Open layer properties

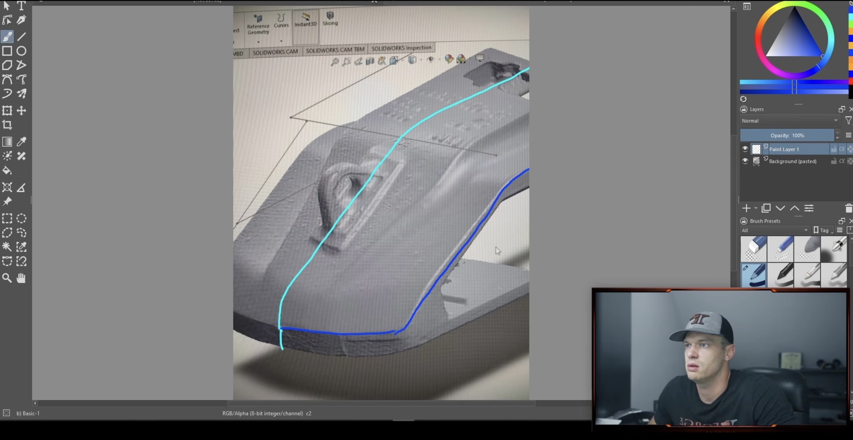click(x=809, y=208)
